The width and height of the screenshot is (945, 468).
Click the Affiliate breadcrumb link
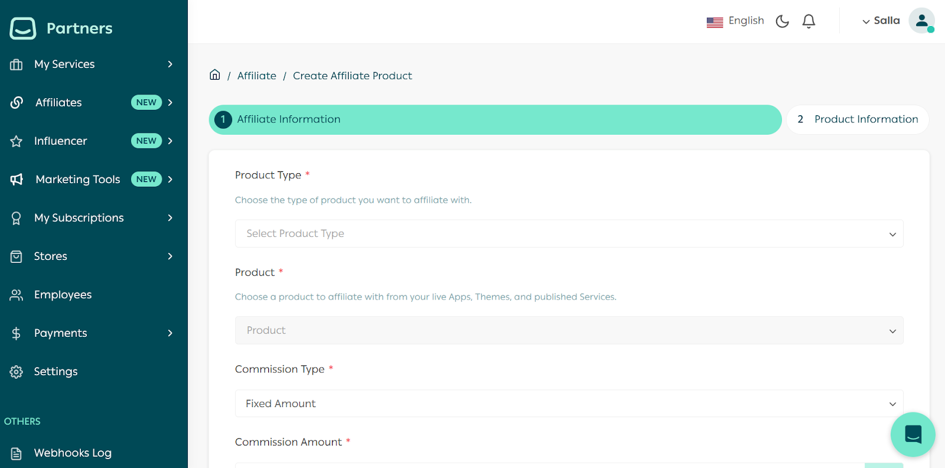coord(256,76)
